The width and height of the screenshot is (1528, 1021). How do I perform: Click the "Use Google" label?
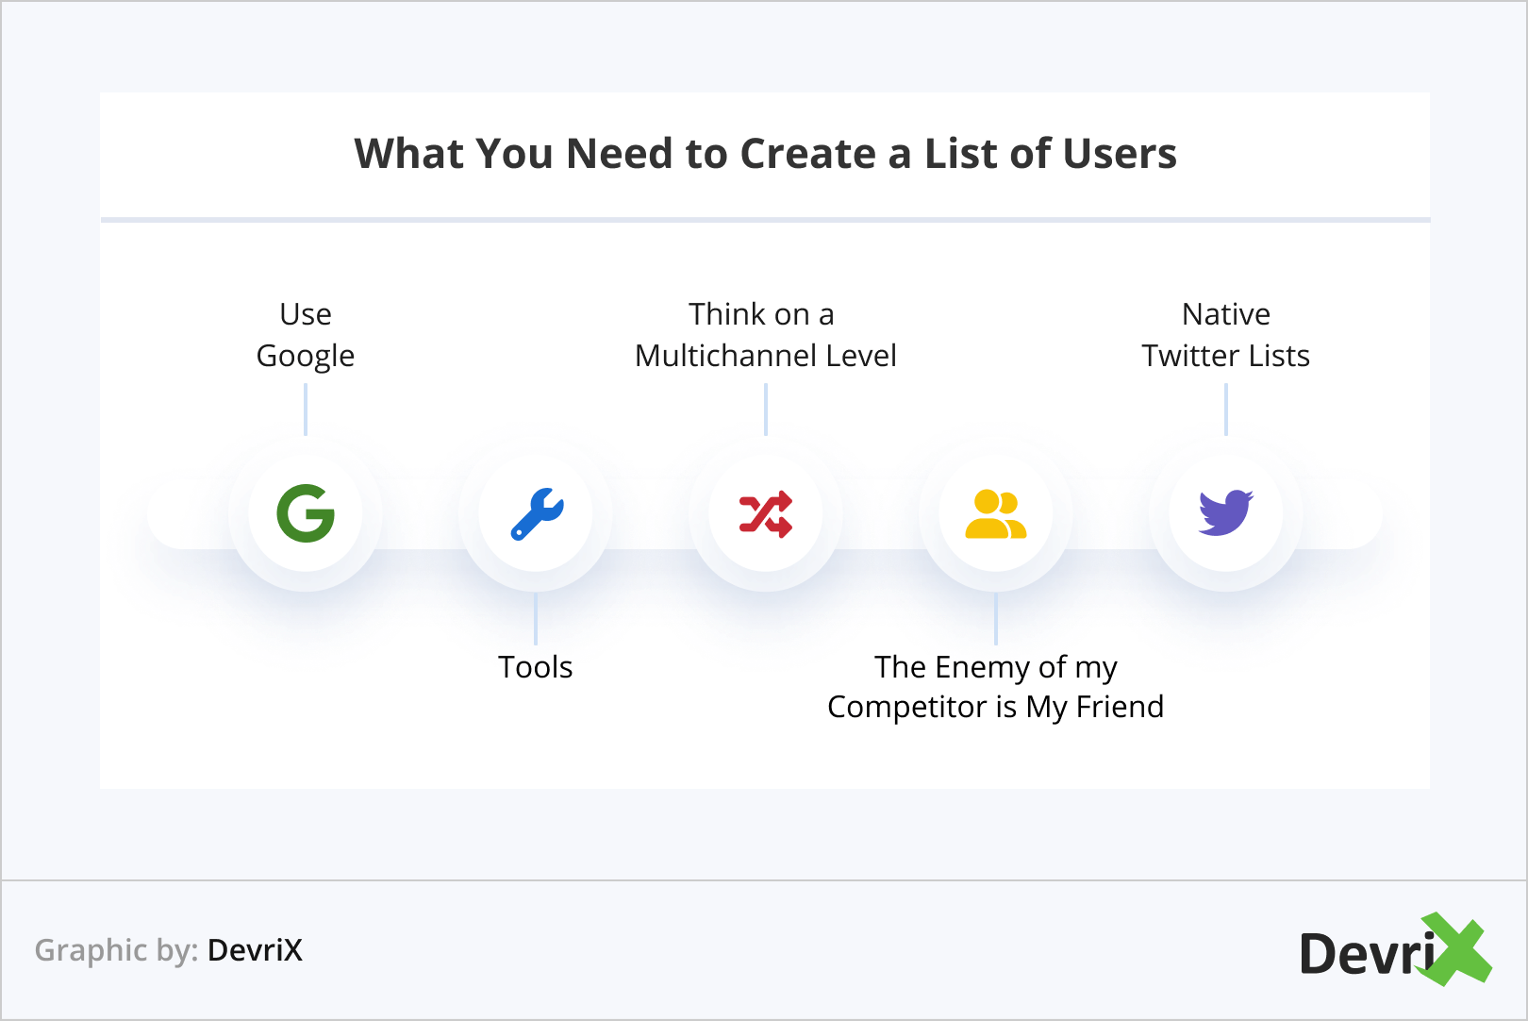pos(306,335)
